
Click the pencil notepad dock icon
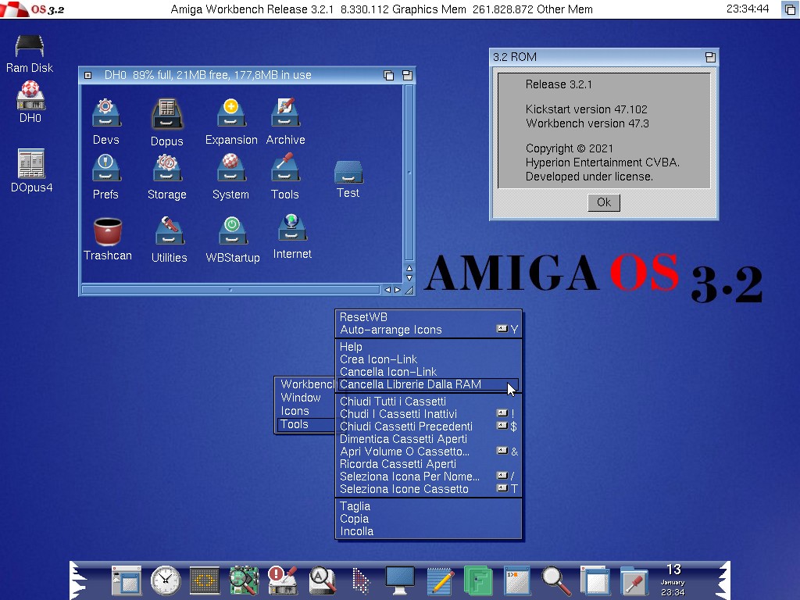point(440,580)
